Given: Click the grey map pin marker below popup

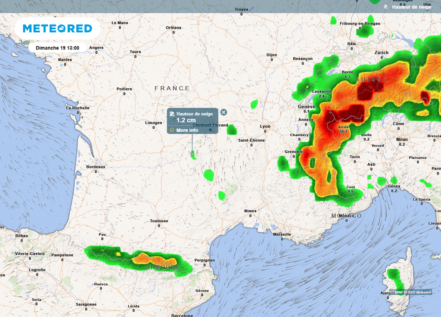Looking at the screenshot, I should pos(192,153).
